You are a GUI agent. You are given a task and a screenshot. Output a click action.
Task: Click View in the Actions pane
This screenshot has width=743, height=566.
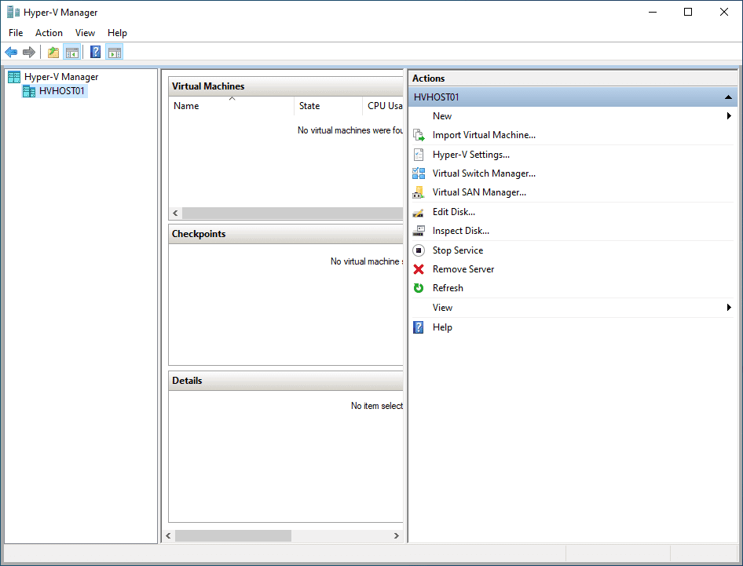tap(442, 308)
